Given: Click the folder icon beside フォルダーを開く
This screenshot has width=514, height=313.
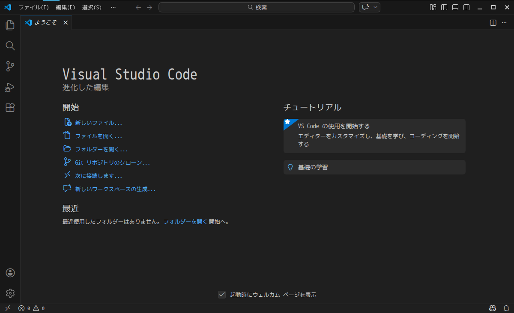Looking at the screenshot, I should tap(67, 149).
